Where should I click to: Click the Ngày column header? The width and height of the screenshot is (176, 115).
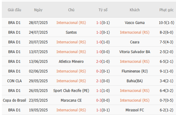pos(38,10)
